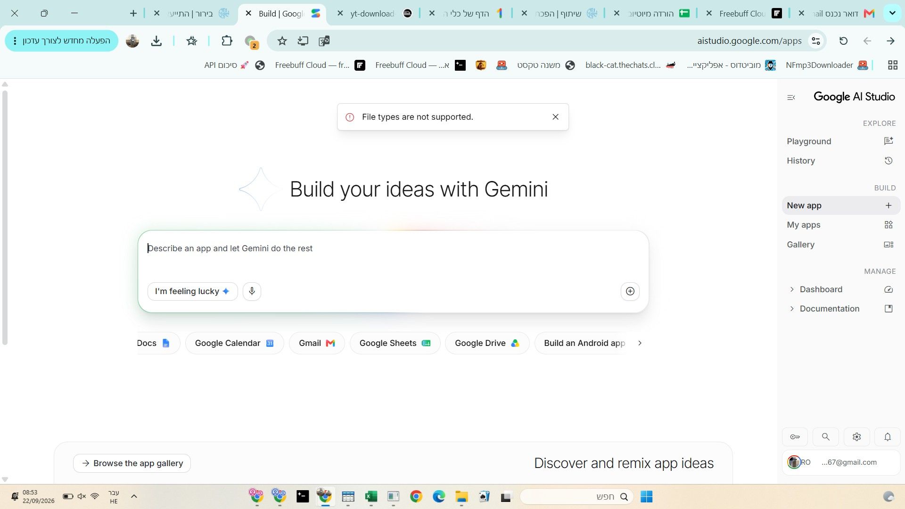Open the apps grid in bookmarks bar
Viewport: 905px width, 509px height.
pyautogui.click(x=893, y=65)
